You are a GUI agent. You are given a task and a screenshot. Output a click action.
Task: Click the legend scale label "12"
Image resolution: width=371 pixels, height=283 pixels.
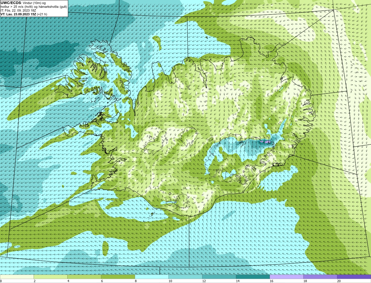point(204,281)
